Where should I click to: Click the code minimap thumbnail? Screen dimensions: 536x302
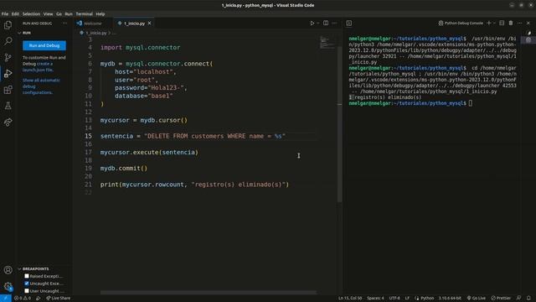click(x=327, y=42)
